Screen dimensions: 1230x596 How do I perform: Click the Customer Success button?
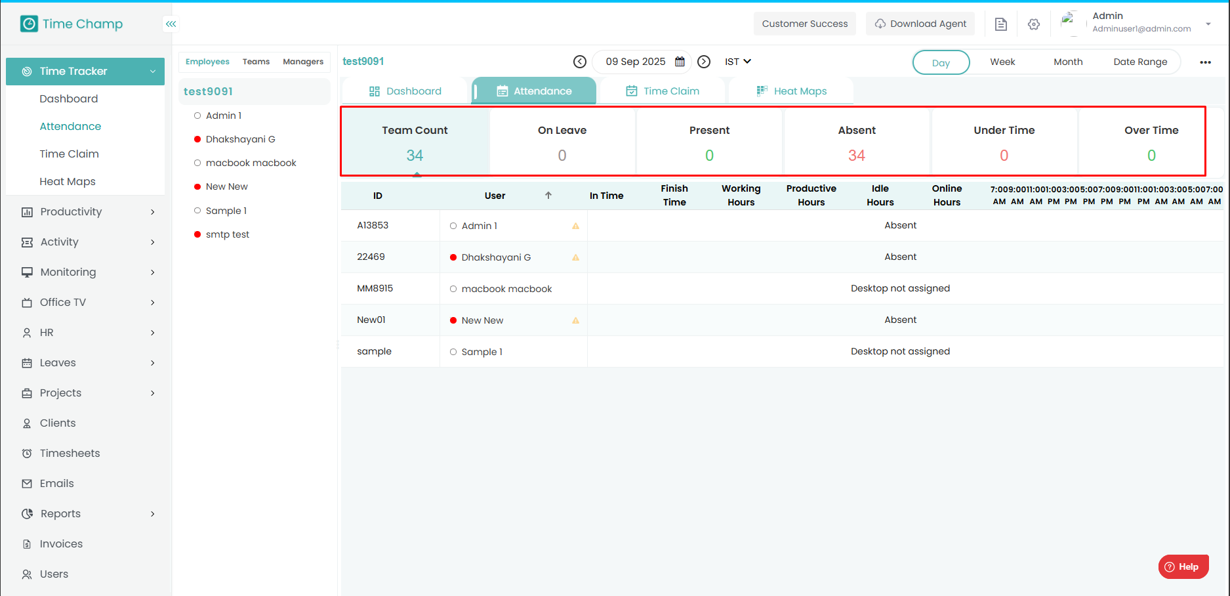(804, 24)
